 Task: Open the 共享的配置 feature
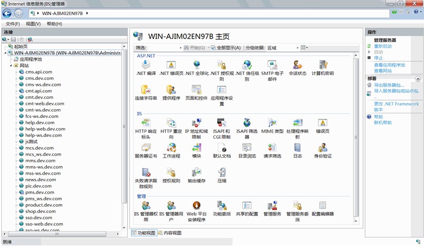click(x=247, y=208)
